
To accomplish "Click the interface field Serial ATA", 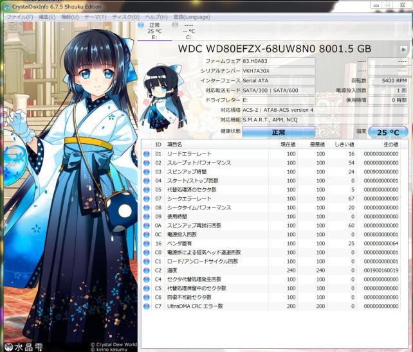I will (x=279, y=81).
